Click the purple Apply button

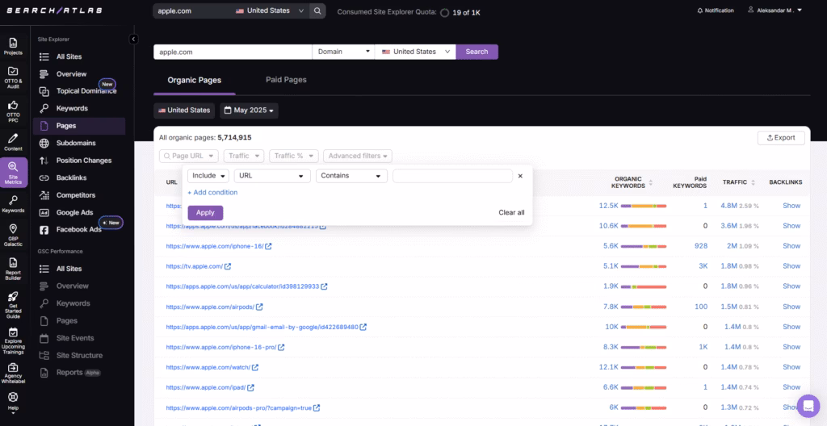[x=205, y=213]
